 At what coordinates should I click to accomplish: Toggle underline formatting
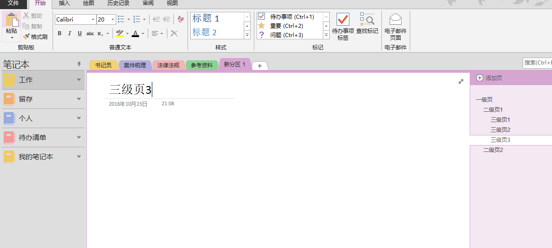point(80,33)
